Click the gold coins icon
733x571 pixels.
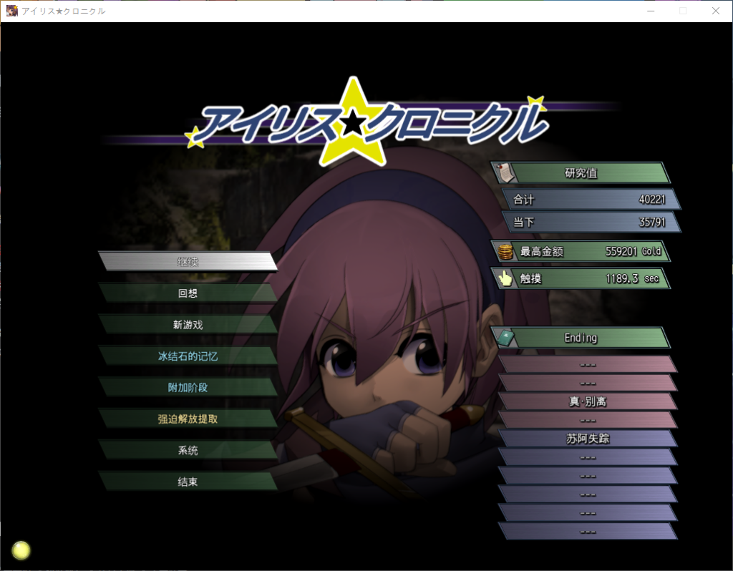coord(505,251)
